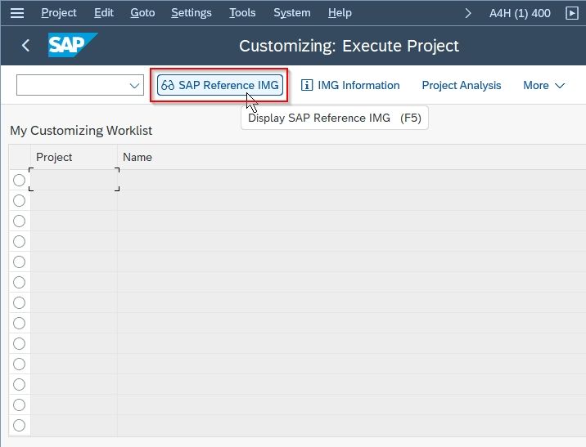Click the binoculars icon on SAP Reference IMG

click(x=168, y=85)
